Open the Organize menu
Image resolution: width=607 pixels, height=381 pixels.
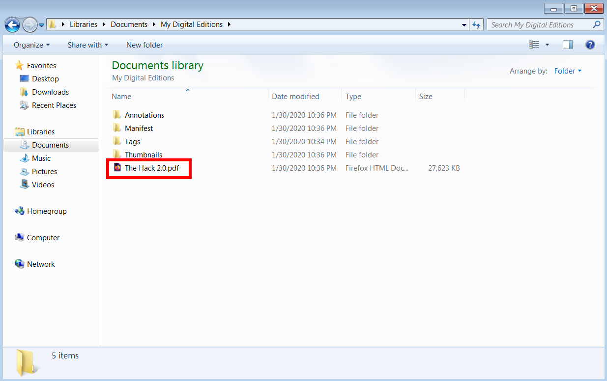click(x=32, y=45)
